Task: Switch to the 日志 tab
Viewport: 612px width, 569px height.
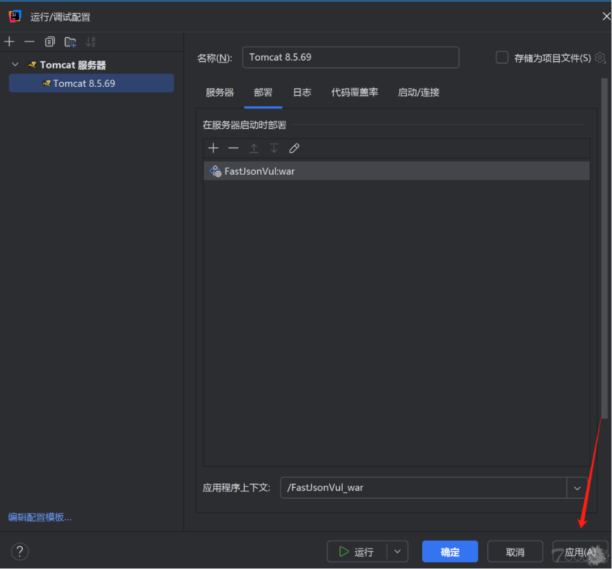Action: [x=302, y=92]
